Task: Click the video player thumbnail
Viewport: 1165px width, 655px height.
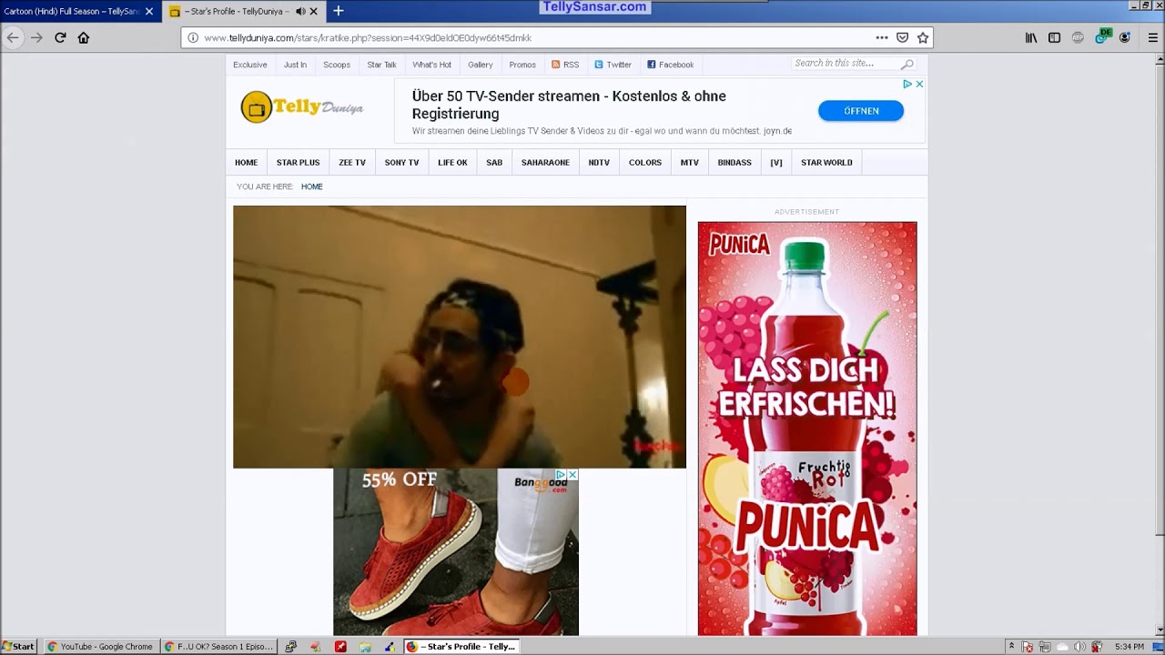Action: [x=460, y=337]
